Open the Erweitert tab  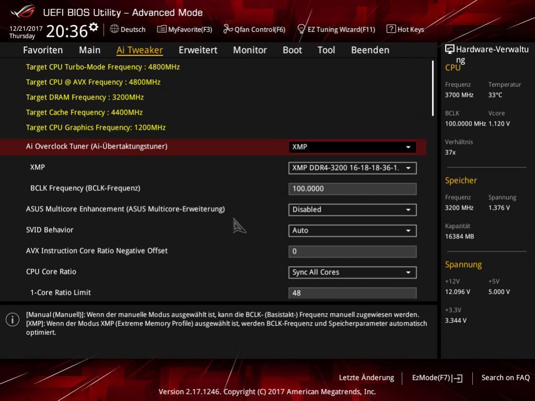[x=198, y=50]
